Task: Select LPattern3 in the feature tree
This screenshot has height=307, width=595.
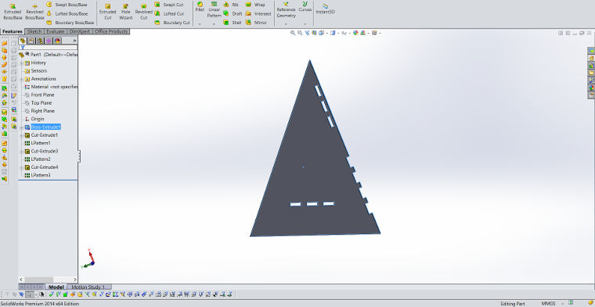Action: click(x=38, y=175)
